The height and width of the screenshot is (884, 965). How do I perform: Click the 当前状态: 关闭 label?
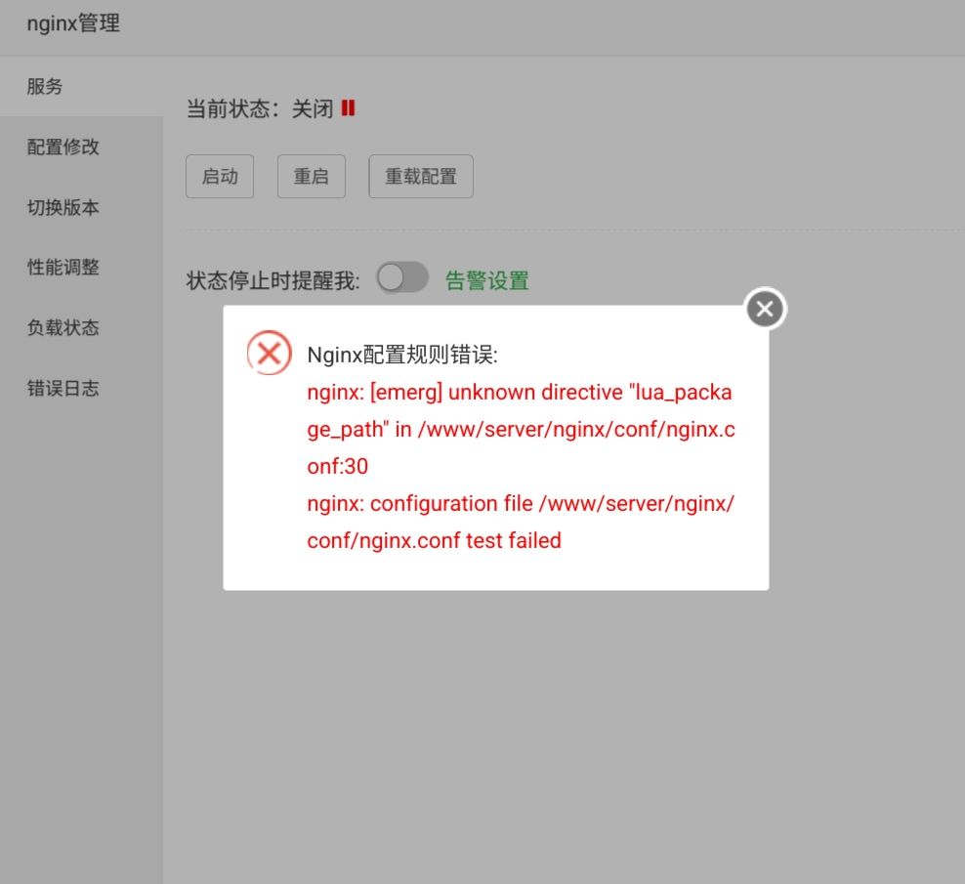coord(260,109)
